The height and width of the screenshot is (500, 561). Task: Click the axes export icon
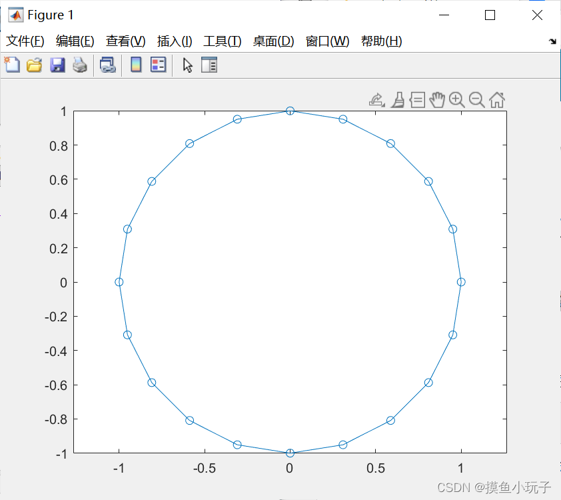(376, 100)
